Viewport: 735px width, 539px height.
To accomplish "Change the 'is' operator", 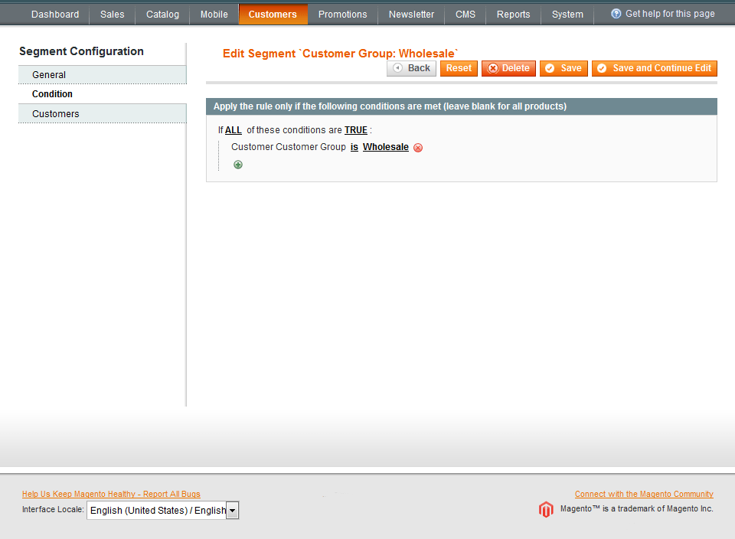I will (354, 147).
